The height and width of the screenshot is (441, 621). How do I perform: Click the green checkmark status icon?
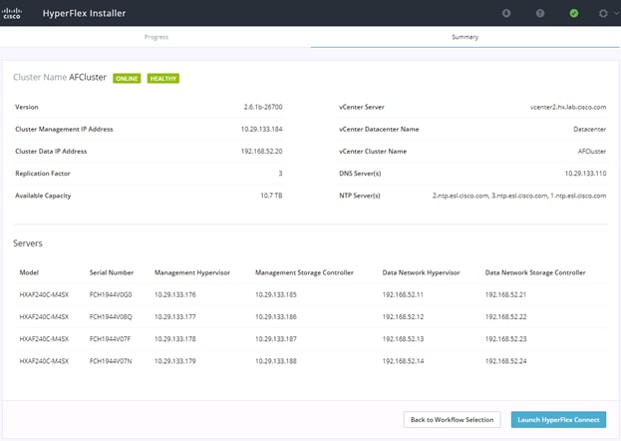pyautogui.click(x=573, y=13)
